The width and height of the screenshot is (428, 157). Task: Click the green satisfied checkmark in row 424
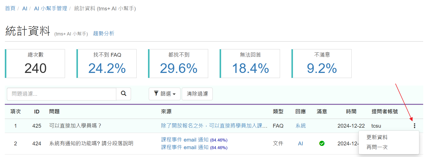322,144
